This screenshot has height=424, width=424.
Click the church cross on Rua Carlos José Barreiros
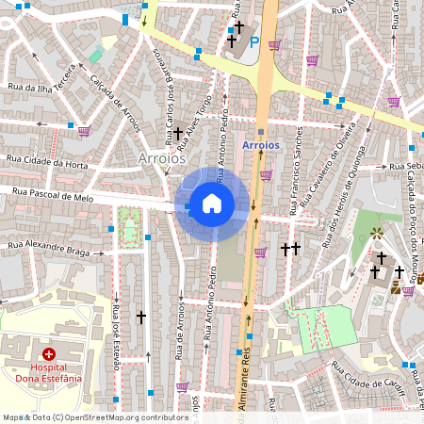click(x=178, y=134)
